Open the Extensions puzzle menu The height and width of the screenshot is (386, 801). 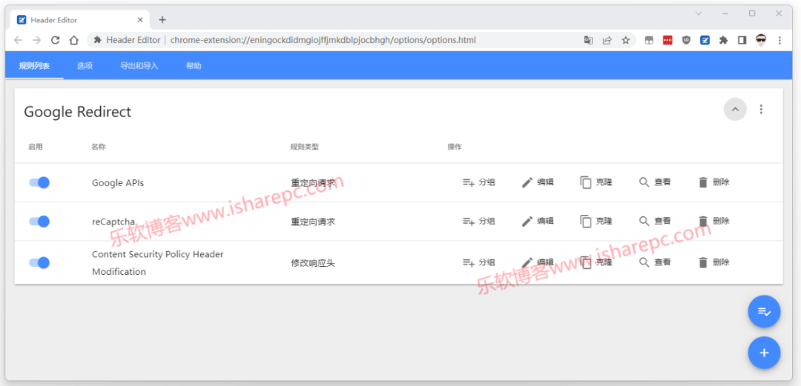click(x=723, y=40)
